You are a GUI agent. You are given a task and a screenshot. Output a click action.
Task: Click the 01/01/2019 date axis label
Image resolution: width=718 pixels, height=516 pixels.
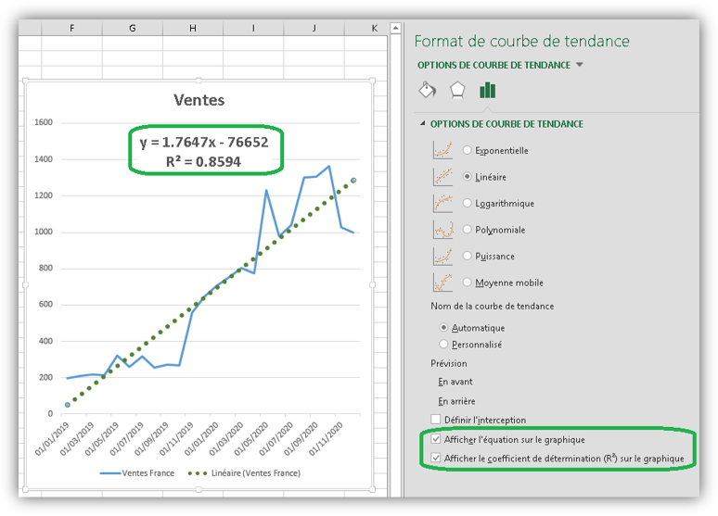52,439
